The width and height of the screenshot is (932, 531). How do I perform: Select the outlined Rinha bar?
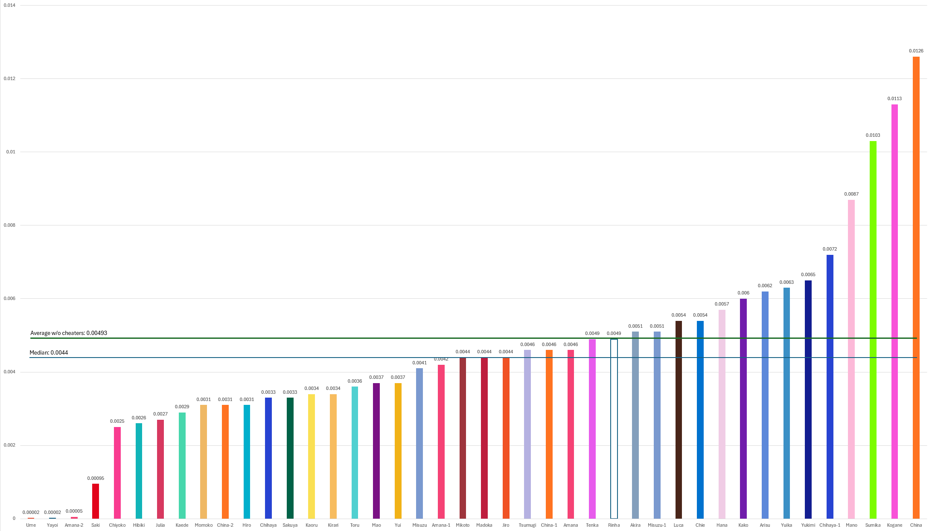(614, 428)
